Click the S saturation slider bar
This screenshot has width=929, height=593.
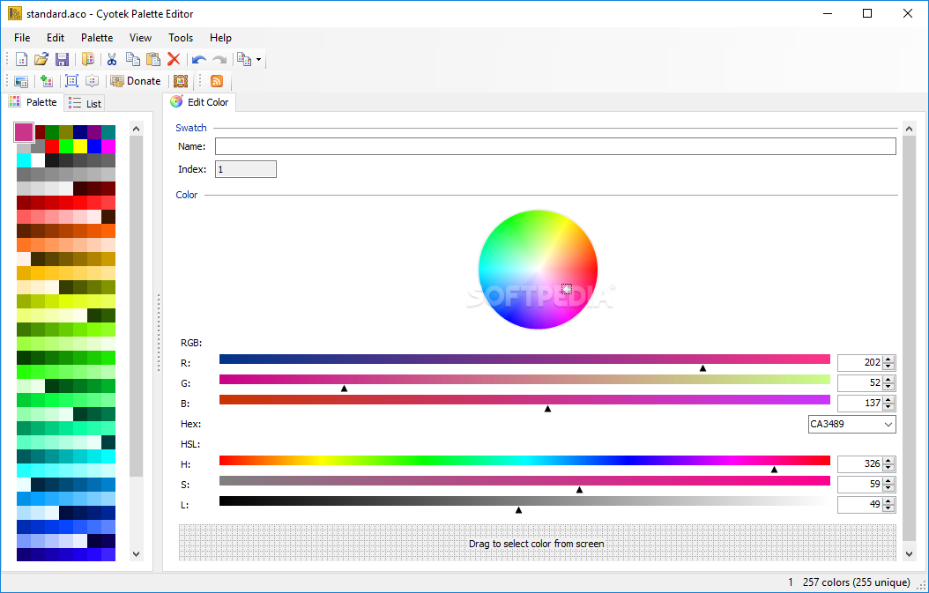[524, 480]
